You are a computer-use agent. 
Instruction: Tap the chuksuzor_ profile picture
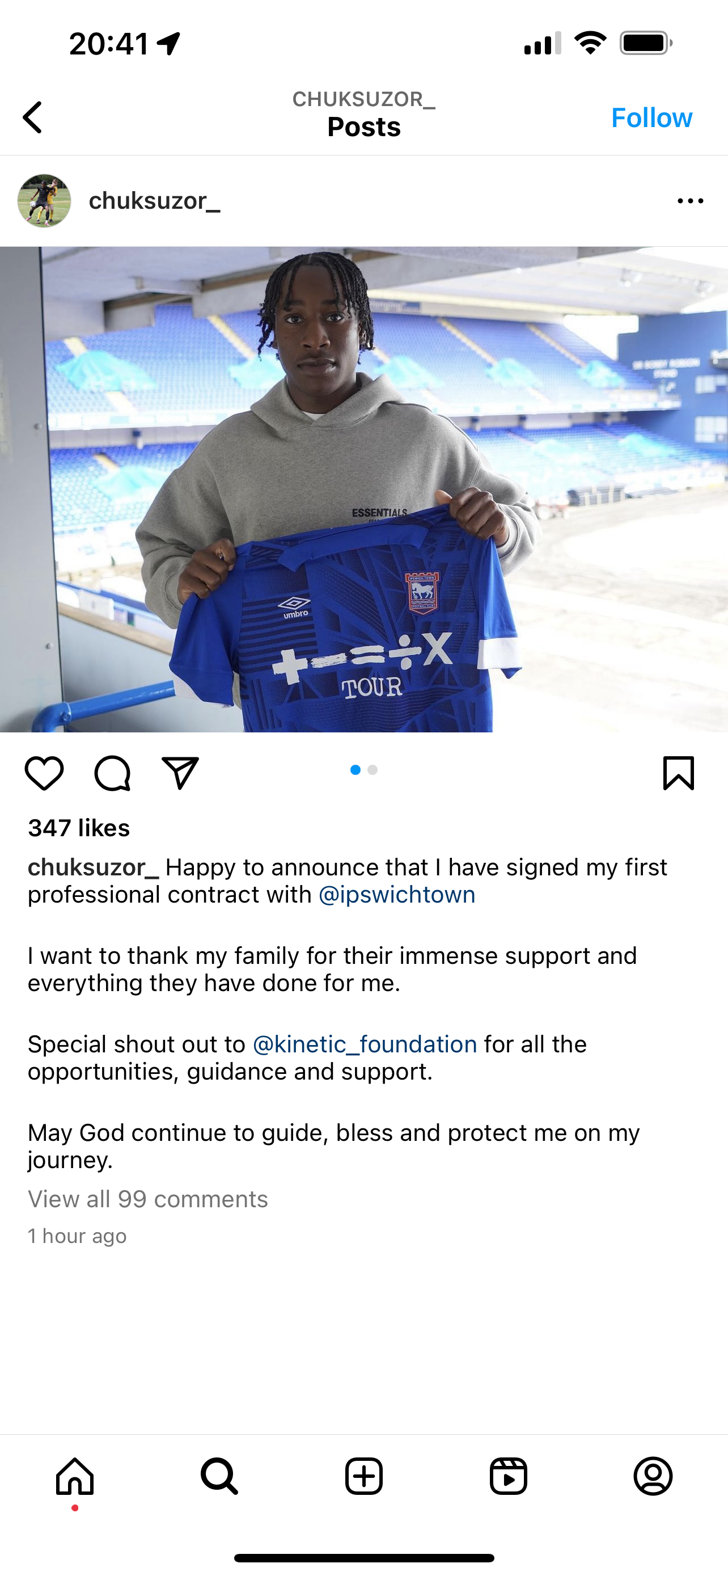pos(44,201)
